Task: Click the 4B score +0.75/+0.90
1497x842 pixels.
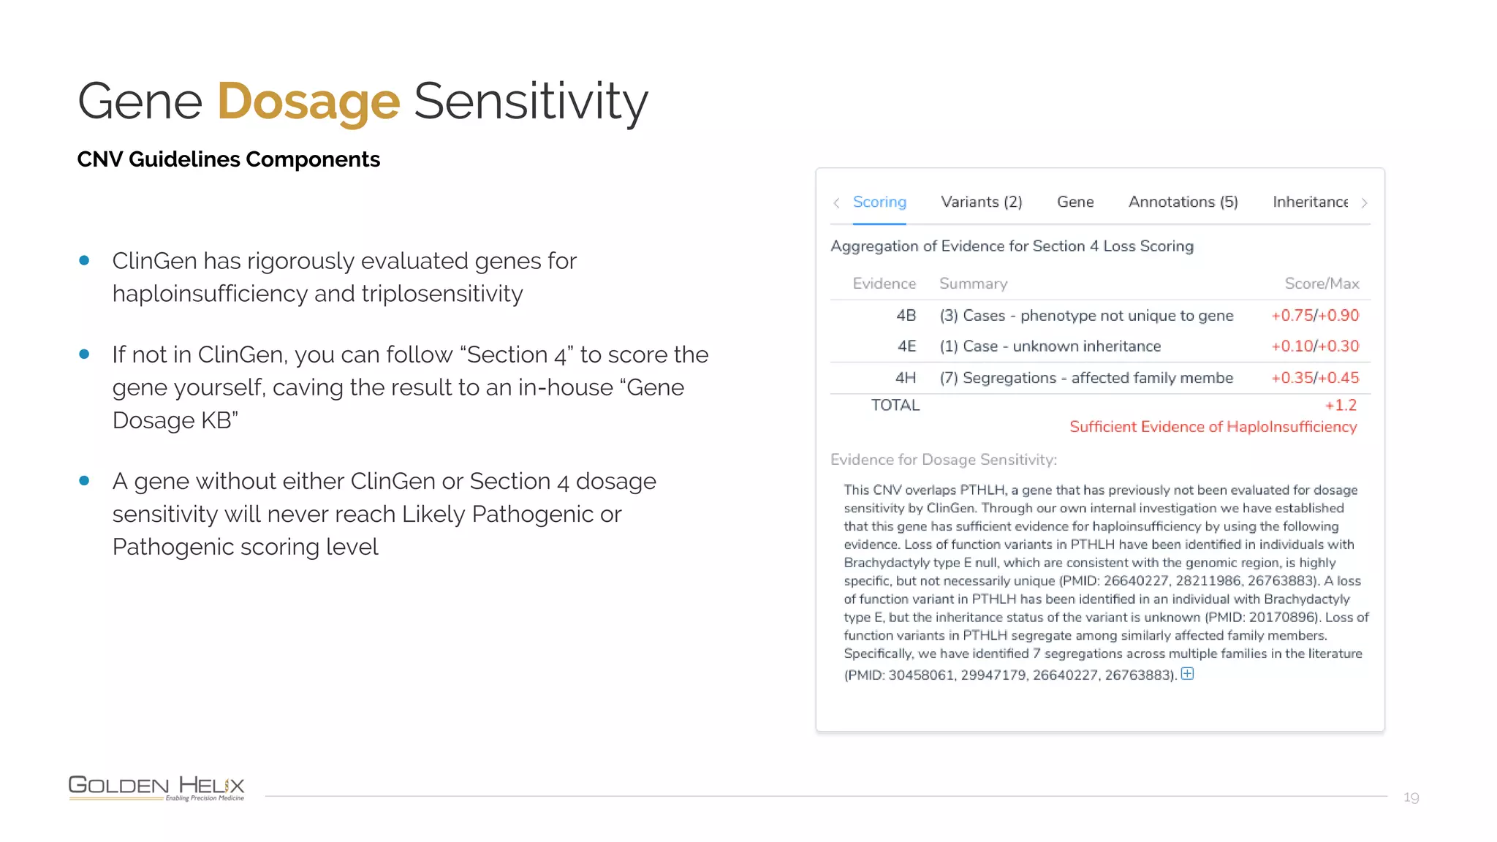Action: (1314, 316)
